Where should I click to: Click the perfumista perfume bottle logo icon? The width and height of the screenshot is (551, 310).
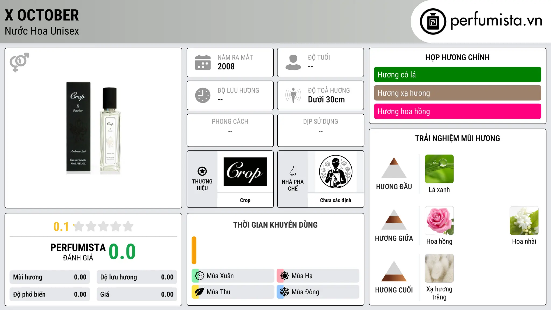[433, 22]
